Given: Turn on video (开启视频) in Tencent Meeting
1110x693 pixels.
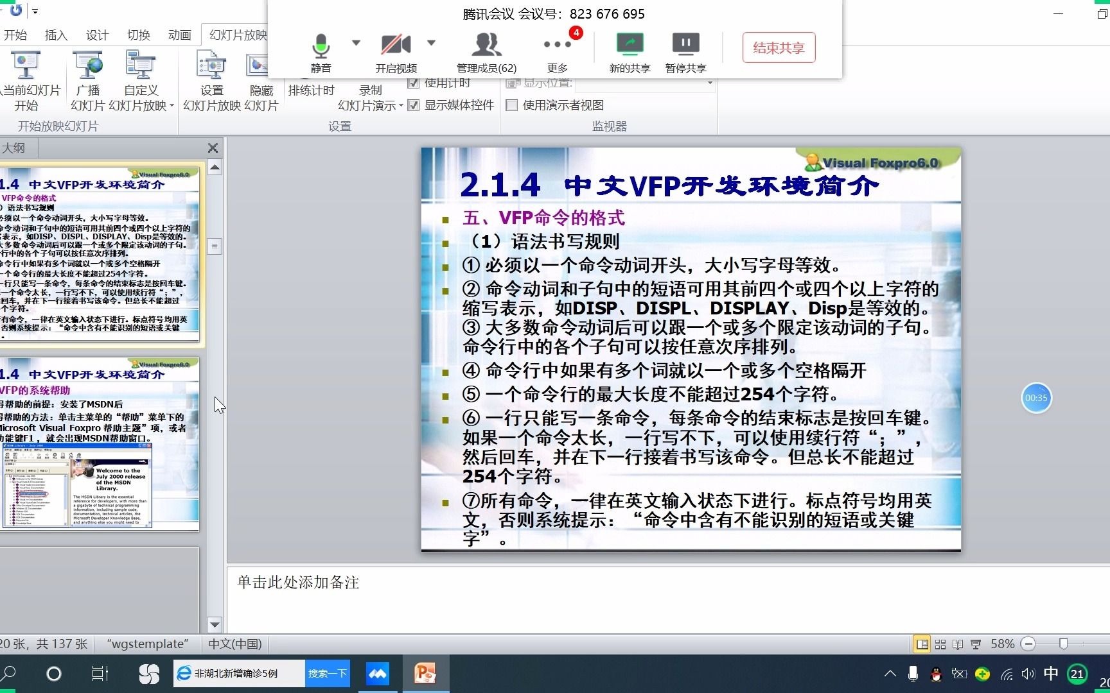Looking at the screenshot, I should click(x=396, y=53).
